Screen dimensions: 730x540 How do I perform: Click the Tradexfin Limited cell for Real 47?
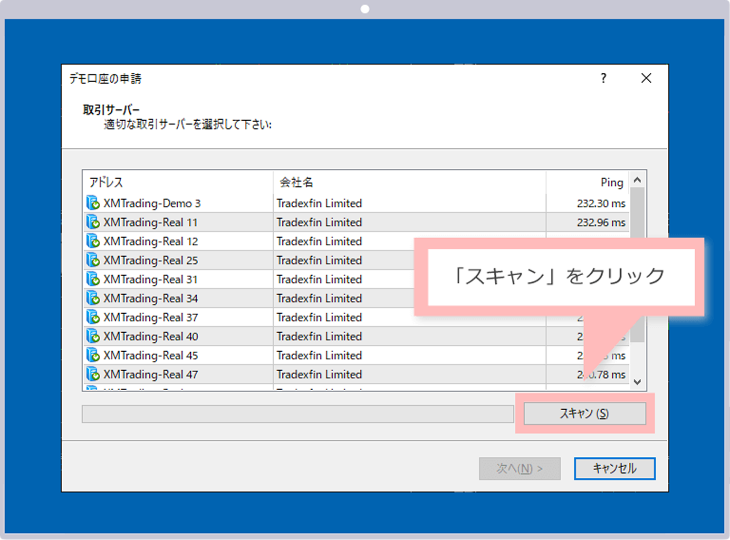click(319, 375)
